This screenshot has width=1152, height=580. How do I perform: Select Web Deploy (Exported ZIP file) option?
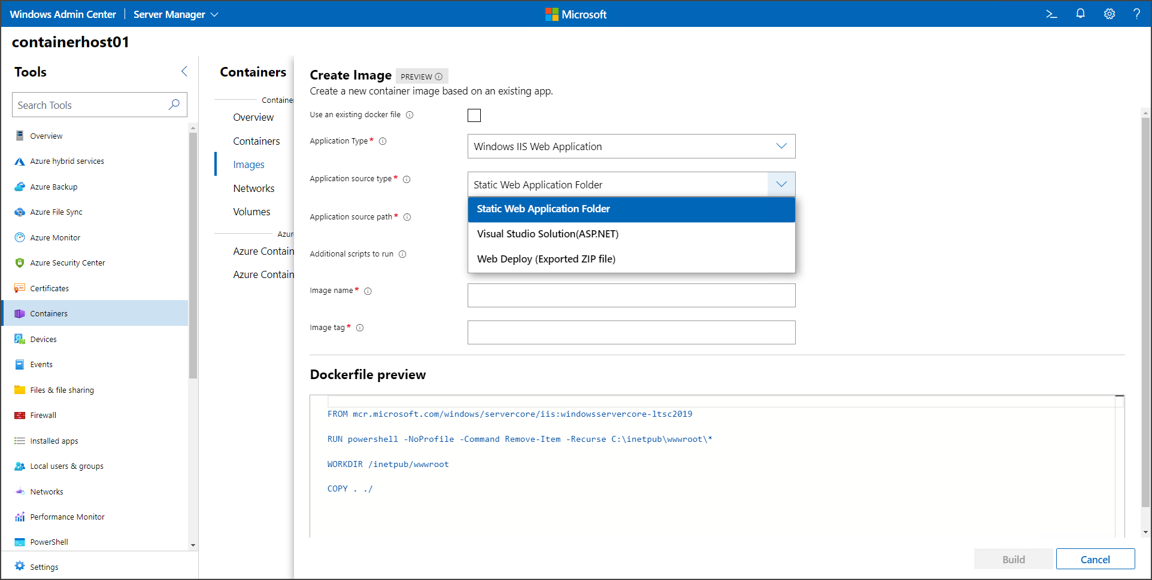[x=631, y=259]
